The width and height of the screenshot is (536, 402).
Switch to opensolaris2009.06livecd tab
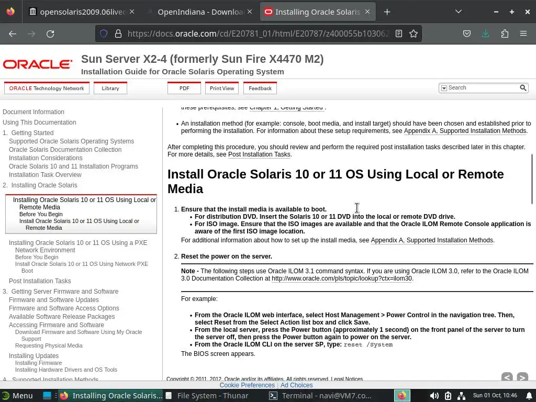click(82, 12)
